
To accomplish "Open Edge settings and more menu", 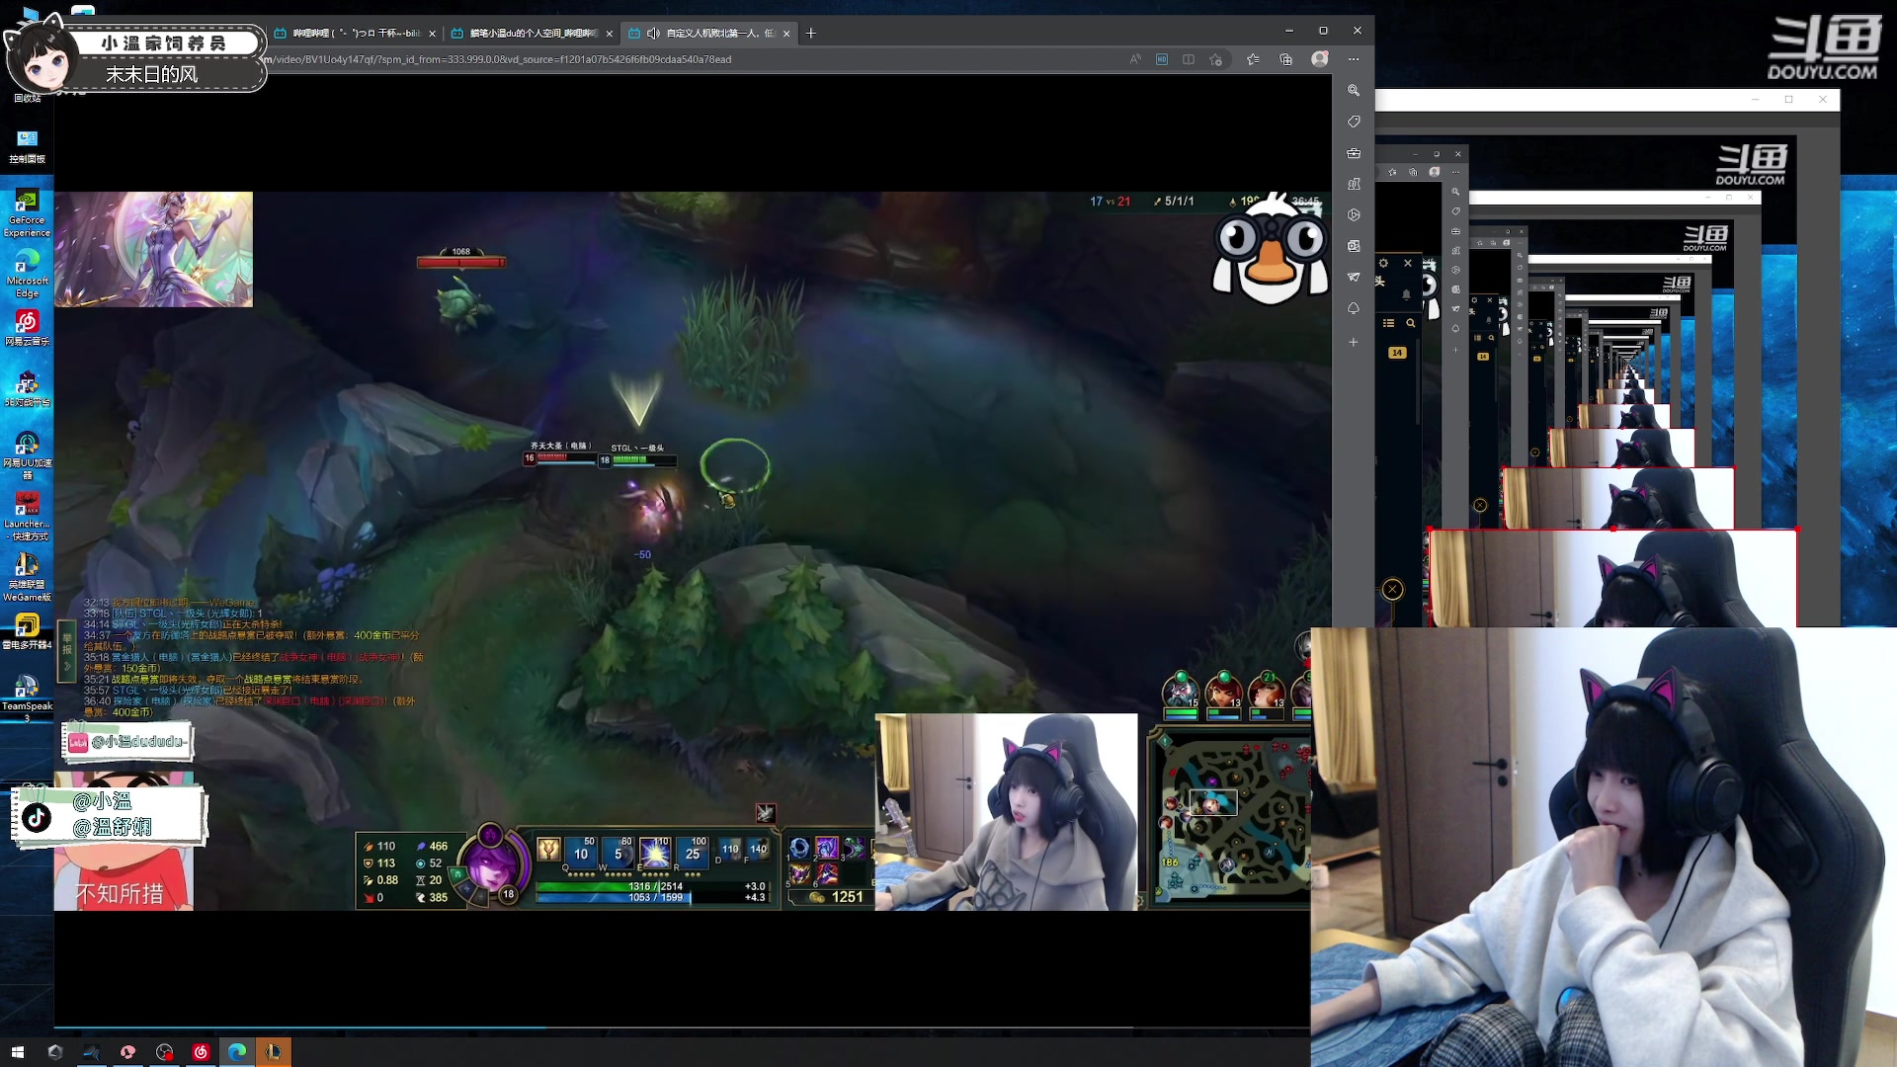I will coord(1354,59).
